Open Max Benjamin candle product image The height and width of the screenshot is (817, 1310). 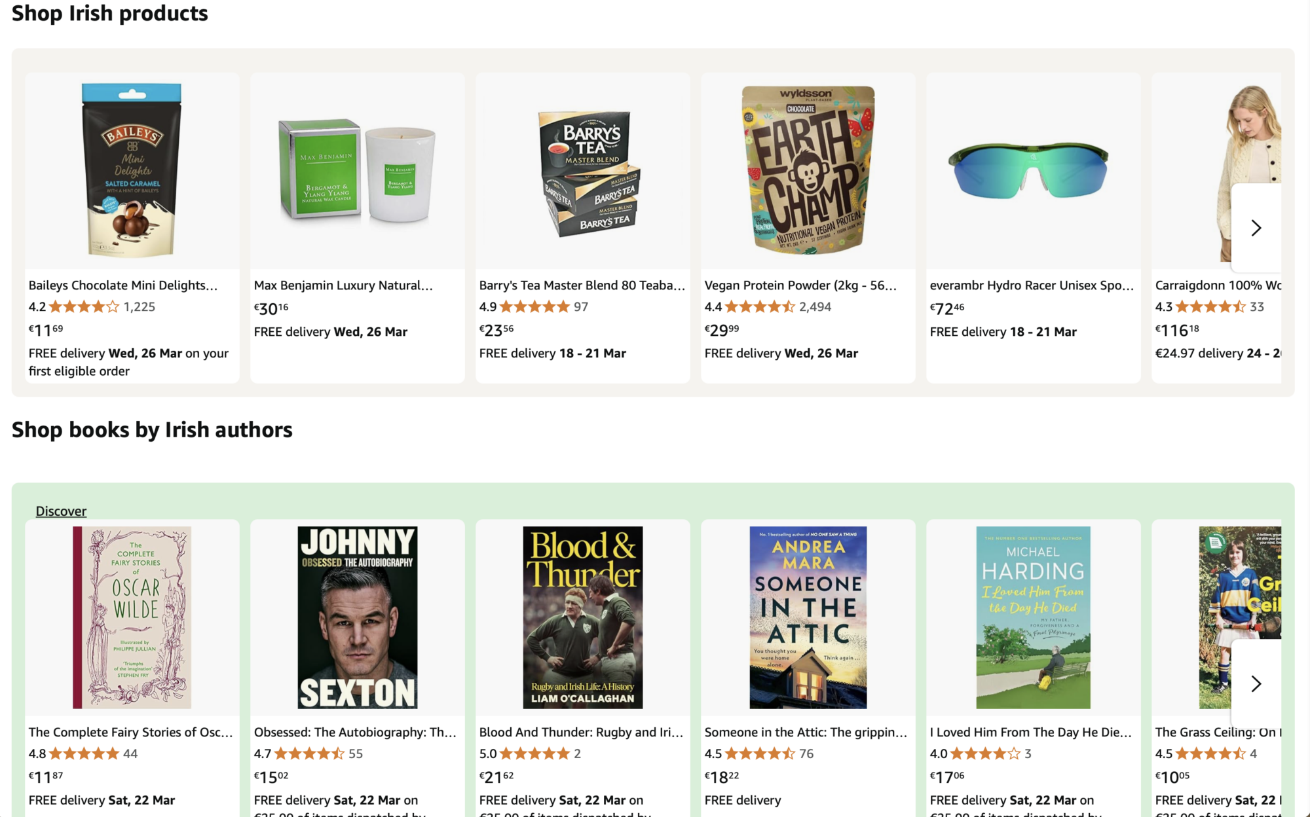(x=357, y=170)
